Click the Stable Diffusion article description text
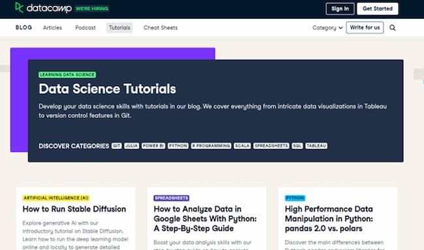The height and width of the screenshot is (250, 424). 76,235
